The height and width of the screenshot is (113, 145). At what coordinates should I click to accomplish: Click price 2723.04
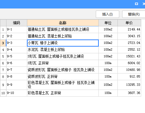click(129, 43)
